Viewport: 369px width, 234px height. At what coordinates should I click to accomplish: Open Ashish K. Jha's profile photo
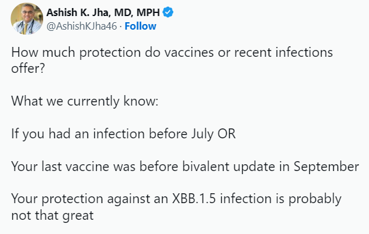[x=27, y=19]
